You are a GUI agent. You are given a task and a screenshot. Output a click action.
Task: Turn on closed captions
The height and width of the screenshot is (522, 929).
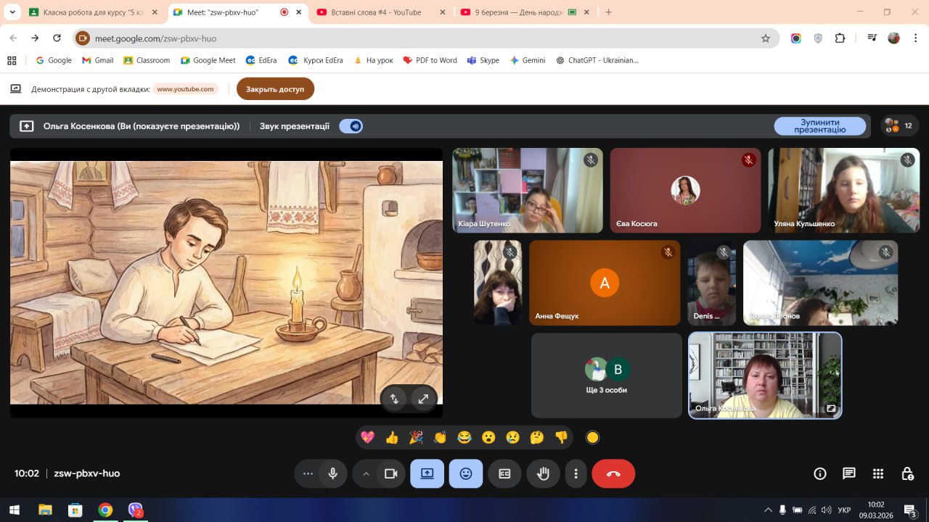point(504,473)
